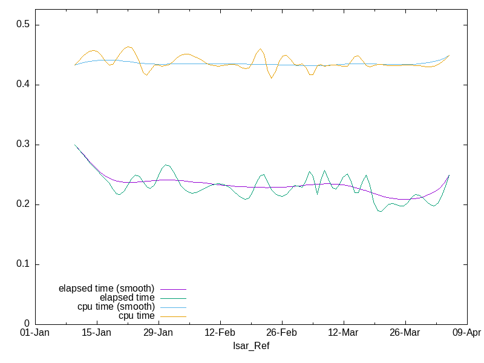Click the 01-Jan x-axis date label

[x=35, y=333]
